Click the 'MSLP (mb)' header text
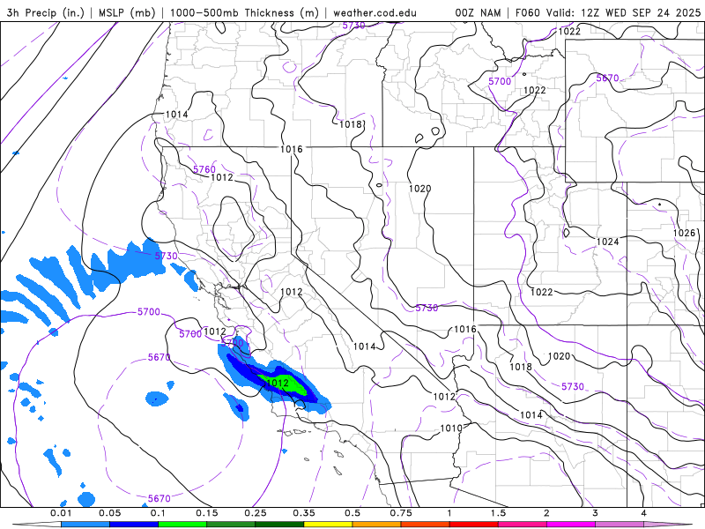Viewport: 705px width, 529px height. click(127, 12)
